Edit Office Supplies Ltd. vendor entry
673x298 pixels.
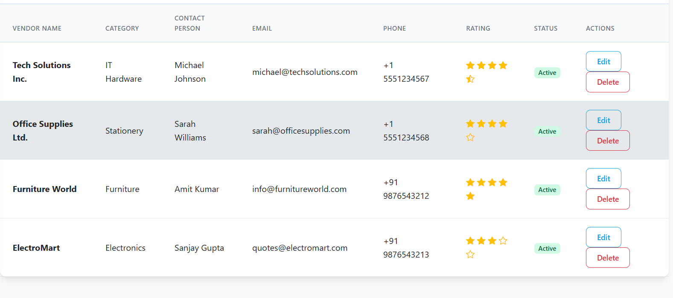603,120
